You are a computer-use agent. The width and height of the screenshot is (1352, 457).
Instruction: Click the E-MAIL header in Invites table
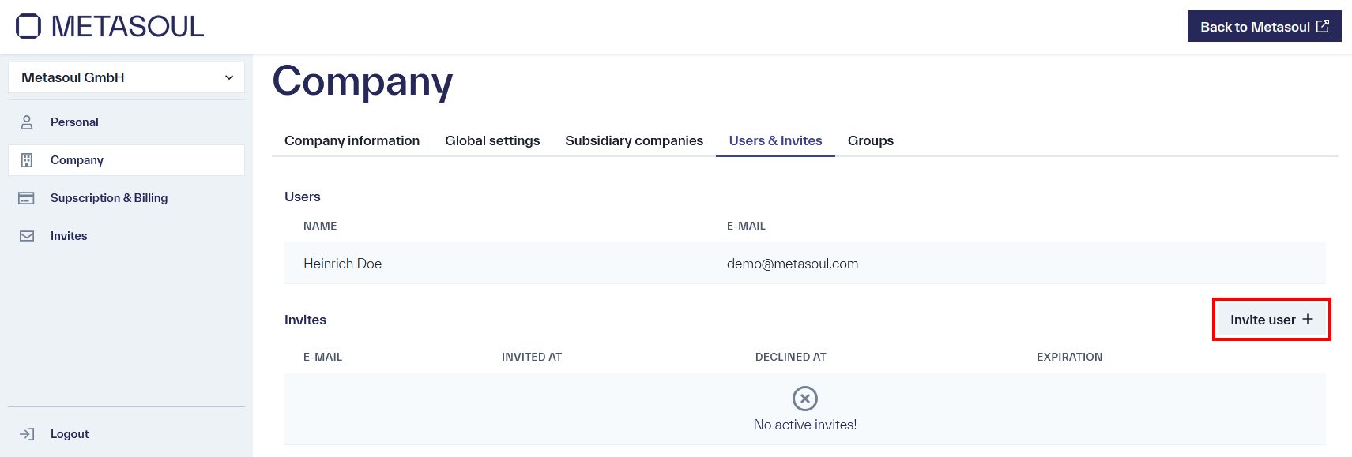coord(322,357)
